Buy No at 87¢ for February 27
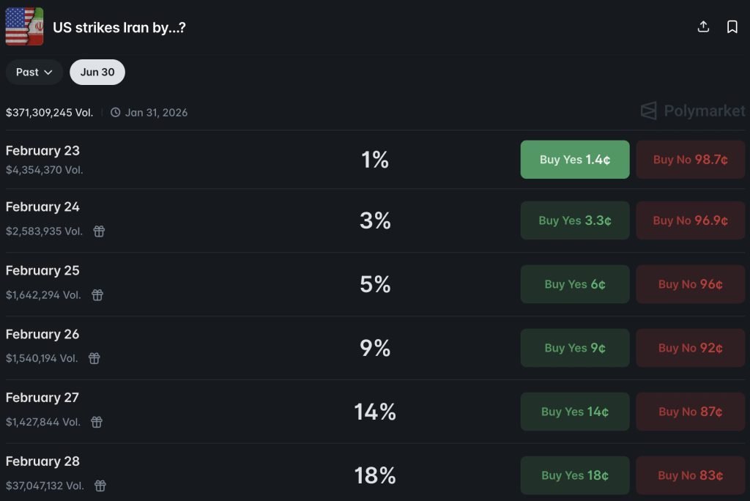This screenshot has height=501, width=750. 690,412
